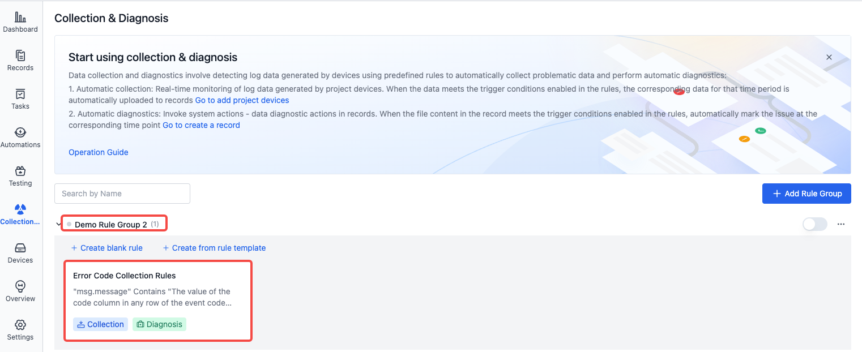Open the Operation Guide link
Viewport: 862px width, 352px height.
pyautogui.click(x=99, y=152)
